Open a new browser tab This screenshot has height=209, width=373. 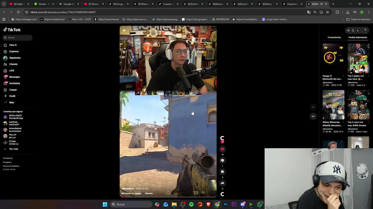(x=333, y=4)
